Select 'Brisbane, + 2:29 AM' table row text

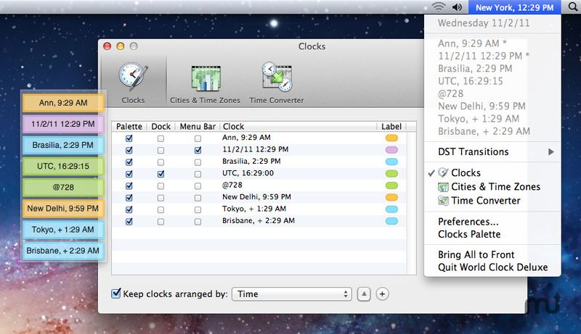pos(259,220)
